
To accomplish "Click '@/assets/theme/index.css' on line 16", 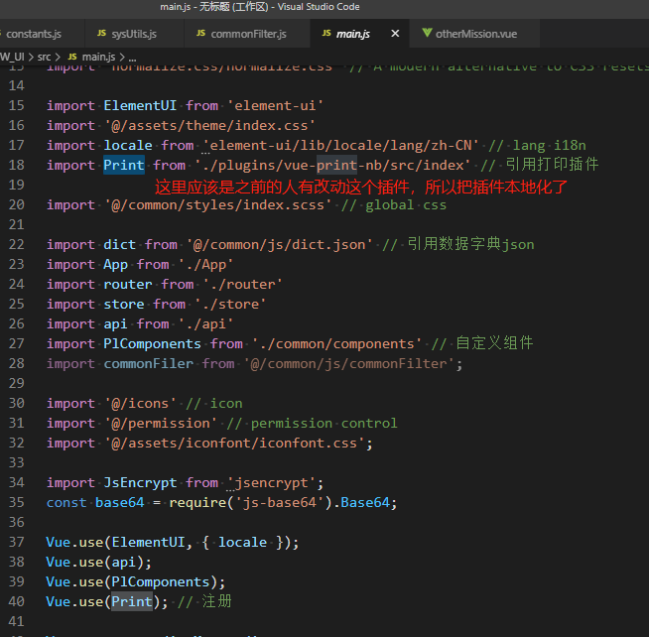I will point(209,125).
